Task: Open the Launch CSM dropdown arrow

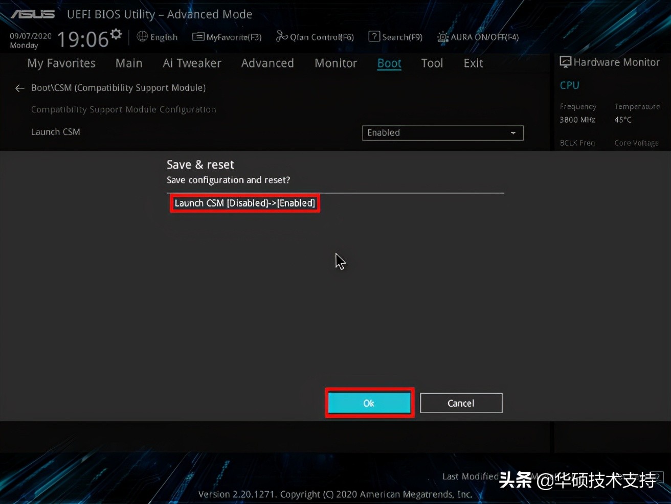Action: pyautogui.click(x=513, y=133)
